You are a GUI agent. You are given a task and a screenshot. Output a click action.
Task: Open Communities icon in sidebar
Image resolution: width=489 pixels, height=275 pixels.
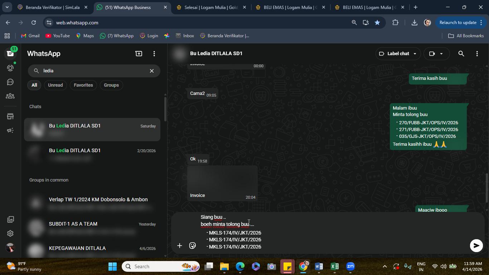click(x=10, y=96)
